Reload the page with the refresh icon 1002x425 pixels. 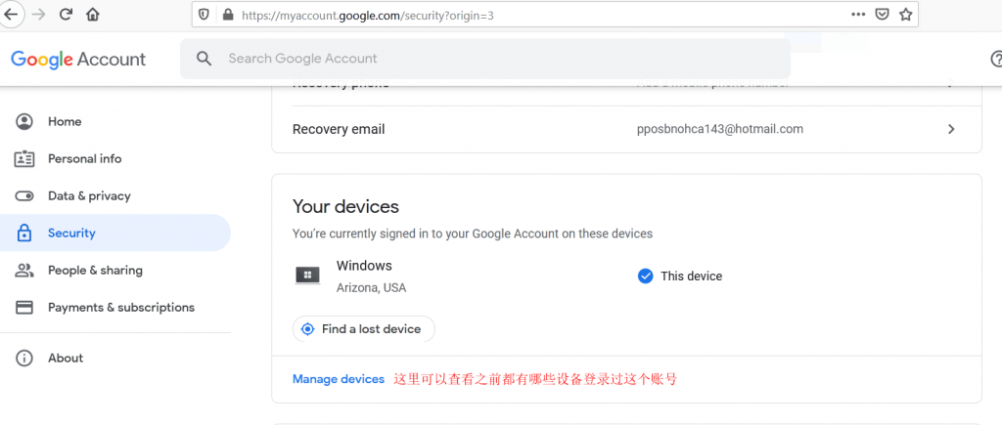66,15
